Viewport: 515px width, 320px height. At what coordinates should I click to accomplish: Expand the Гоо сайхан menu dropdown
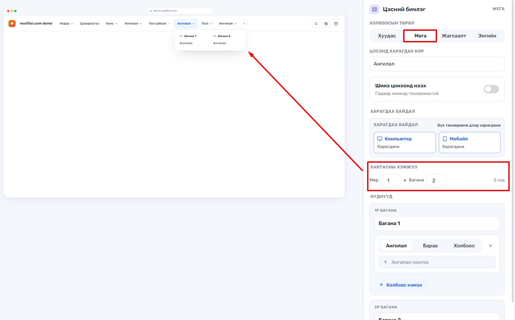coord(159,24)
